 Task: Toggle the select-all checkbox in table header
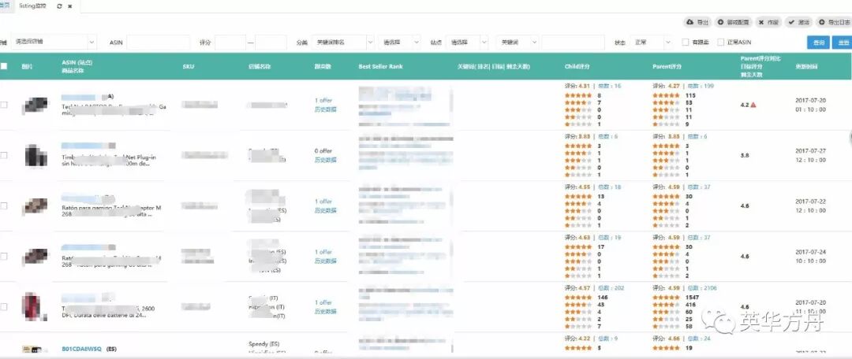4,66
